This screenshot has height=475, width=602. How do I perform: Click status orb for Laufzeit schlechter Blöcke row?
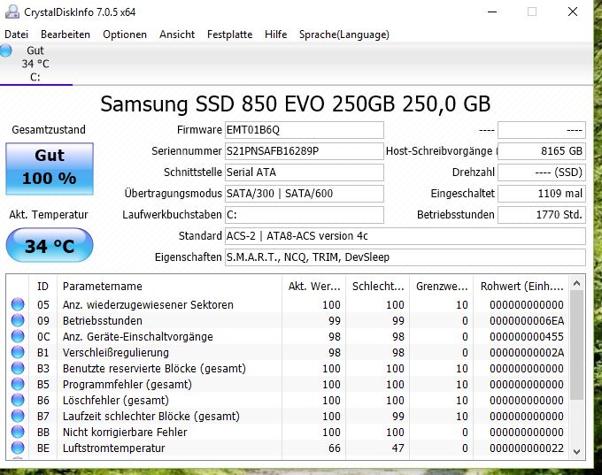[18, 416]
